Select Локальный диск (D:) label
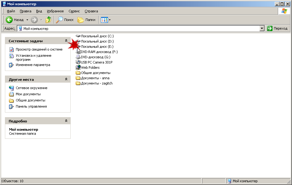292x185 pixels. click(x=97, y=41)
